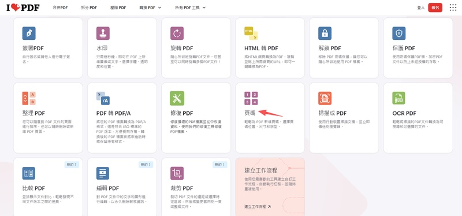Viewport: 462px width, 216px height.
Task: Select the 旋轉 PDF title text
Action: point(182,49)
